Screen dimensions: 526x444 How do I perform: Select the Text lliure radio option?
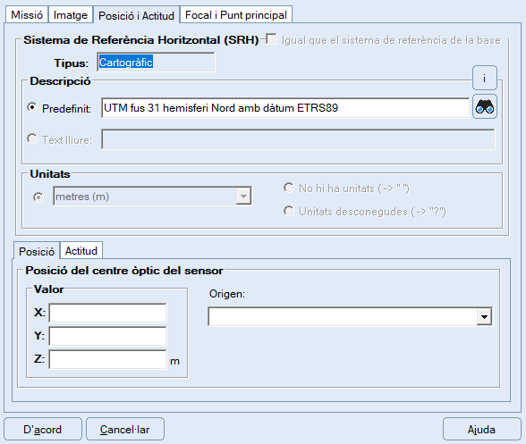coord(32,138)
